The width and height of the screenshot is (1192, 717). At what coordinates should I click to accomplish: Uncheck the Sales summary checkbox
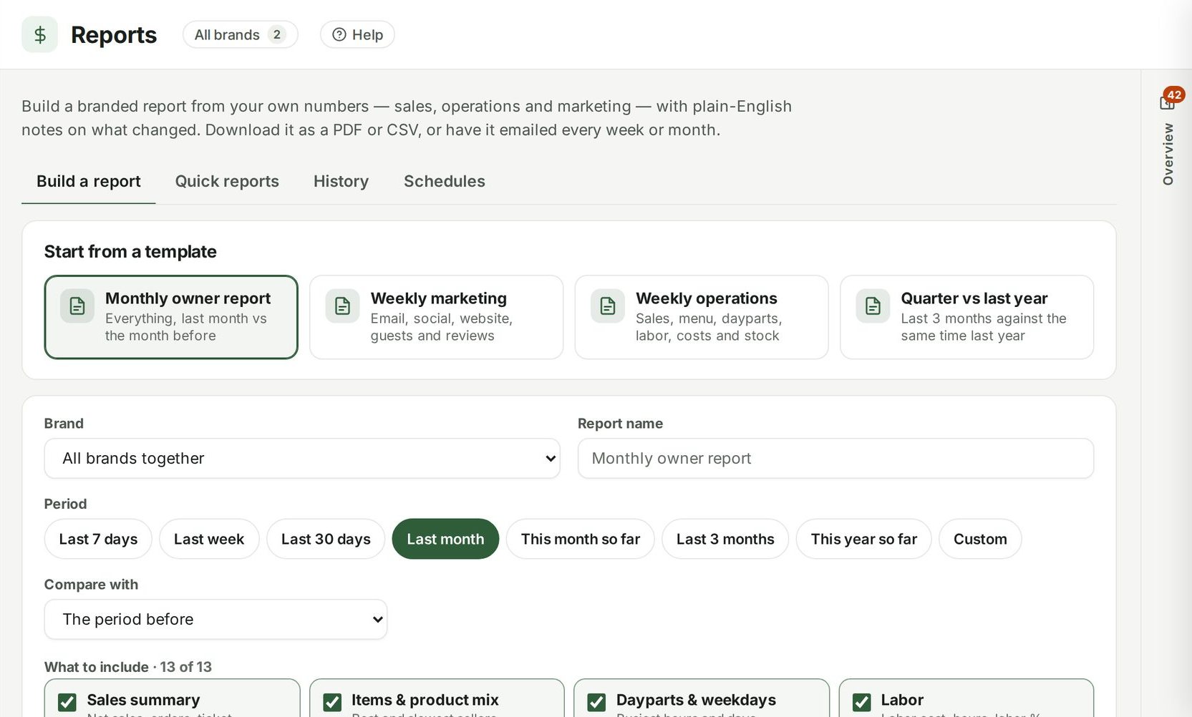[x=67, y=702]
